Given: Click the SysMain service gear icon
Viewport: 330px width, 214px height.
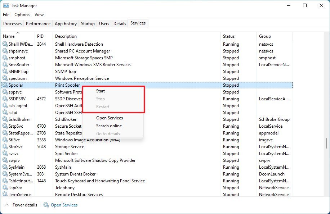Looking at the screenshot, I should [x=4, y=167].
